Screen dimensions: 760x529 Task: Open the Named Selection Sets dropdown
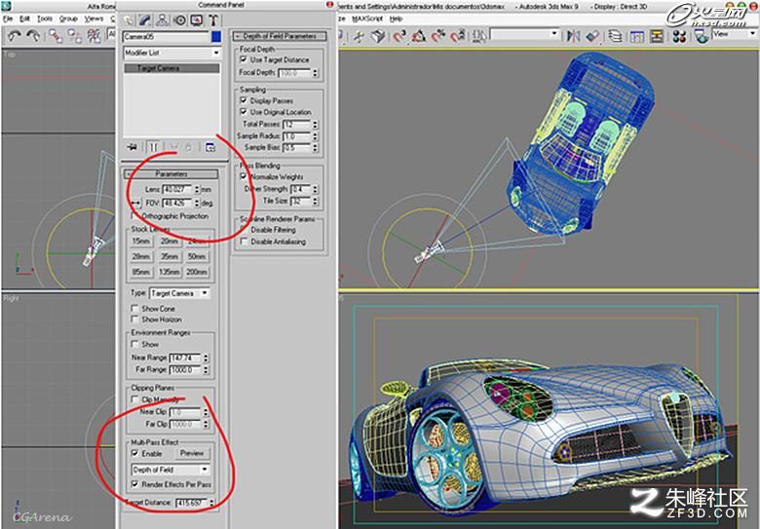[x=524, y=34]
